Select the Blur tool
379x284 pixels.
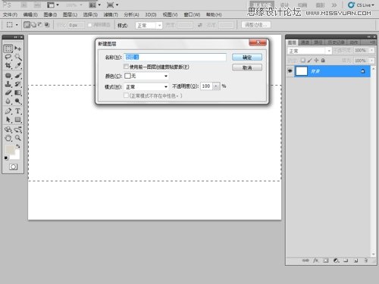(x=8, y=101)
